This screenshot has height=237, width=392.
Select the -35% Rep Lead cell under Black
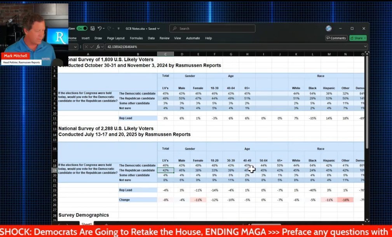[x=312, y=118]
